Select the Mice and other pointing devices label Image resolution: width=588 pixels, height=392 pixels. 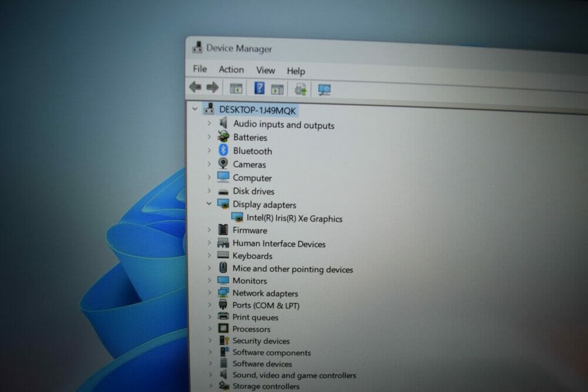pyautogui.click(x=292, y=269)
